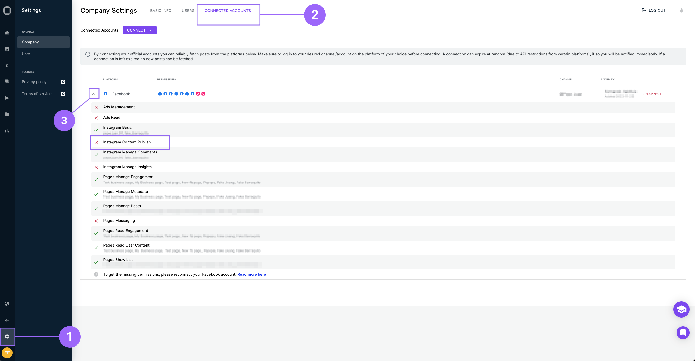Click the back arrow collapse icon
This screenshot has height=361, width=695.
pyautogui.click(x=7, y=320)
